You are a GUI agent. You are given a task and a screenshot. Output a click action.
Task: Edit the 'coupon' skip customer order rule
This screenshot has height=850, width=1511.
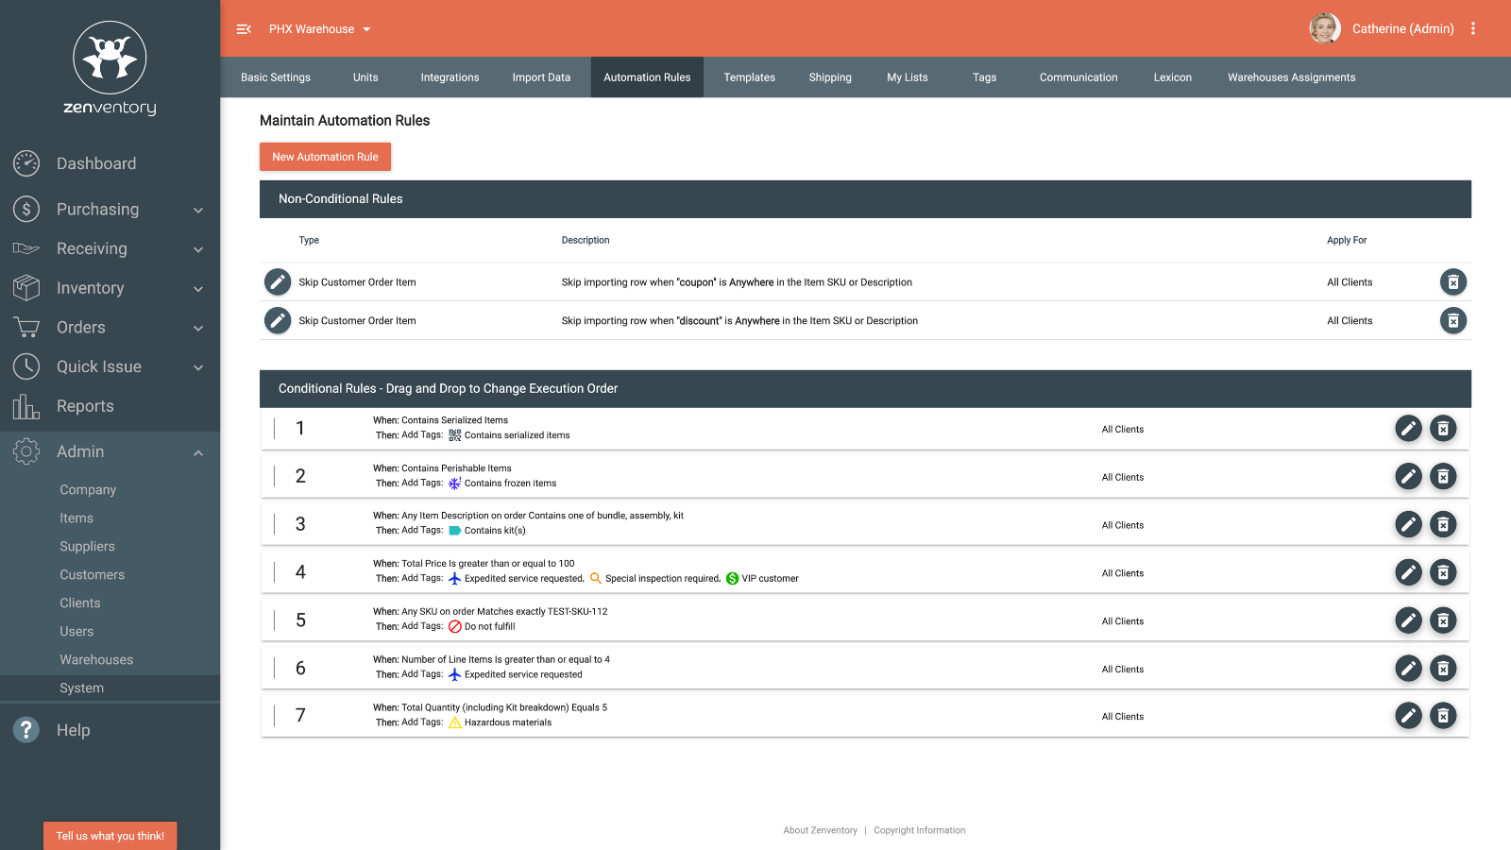pyautogui.click(x=278, y=281)
